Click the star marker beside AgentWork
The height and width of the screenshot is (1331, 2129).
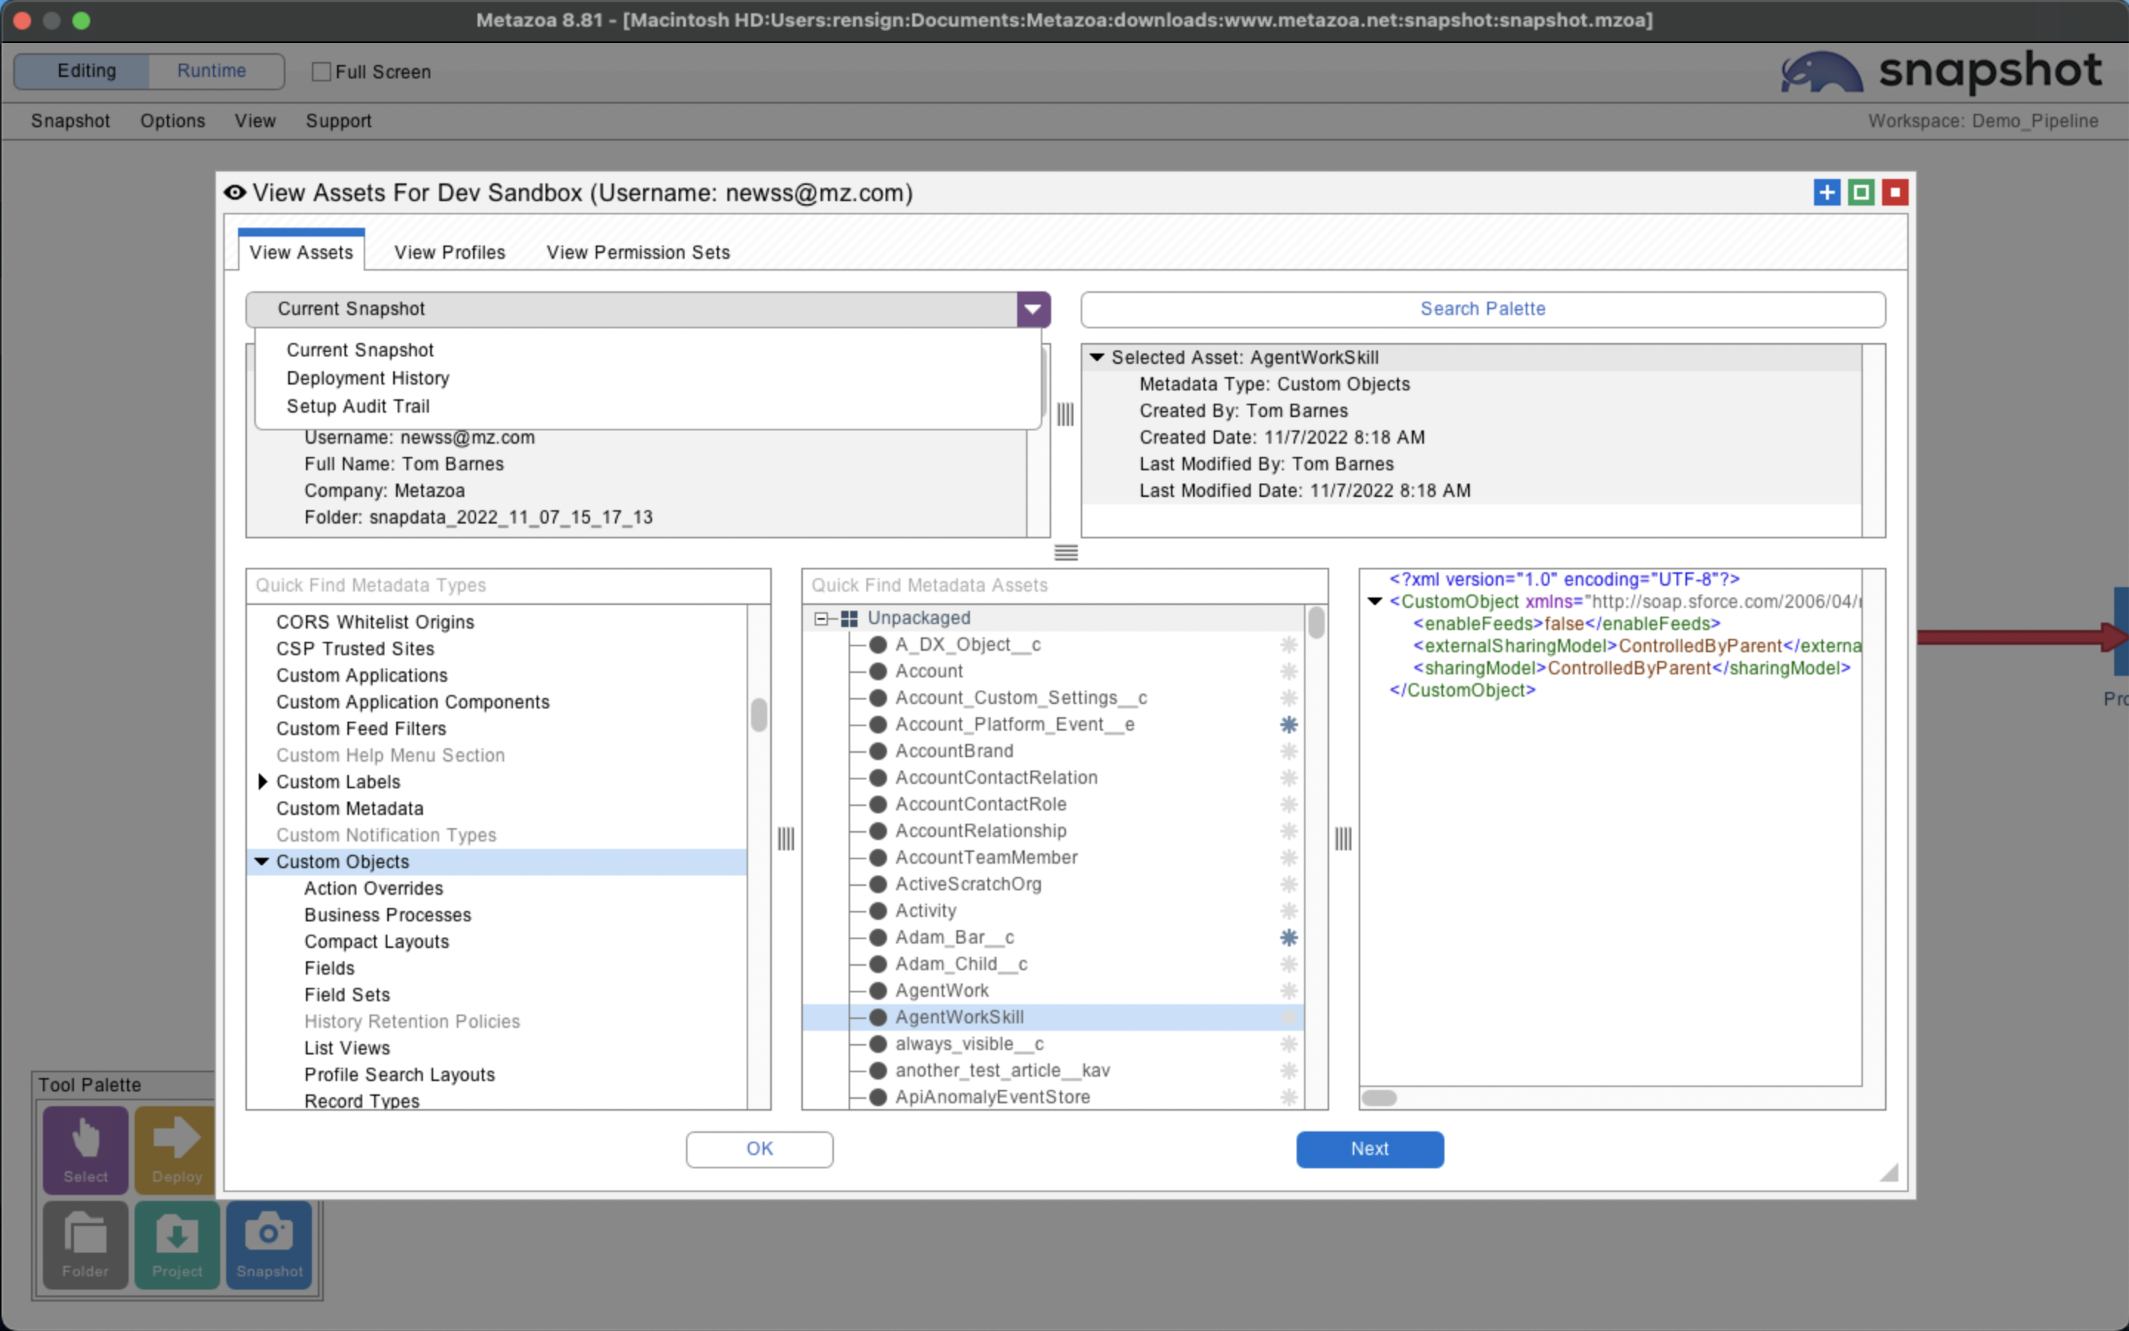pyautogui.click(x=1288, y=990)
